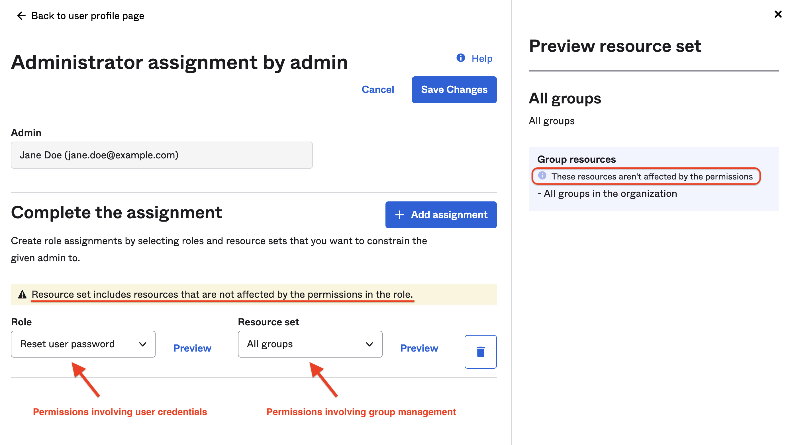Screen dimensions: 788x445
Task: Click the Cancel link
Action: pyautogui.click(x=377, y=89)
